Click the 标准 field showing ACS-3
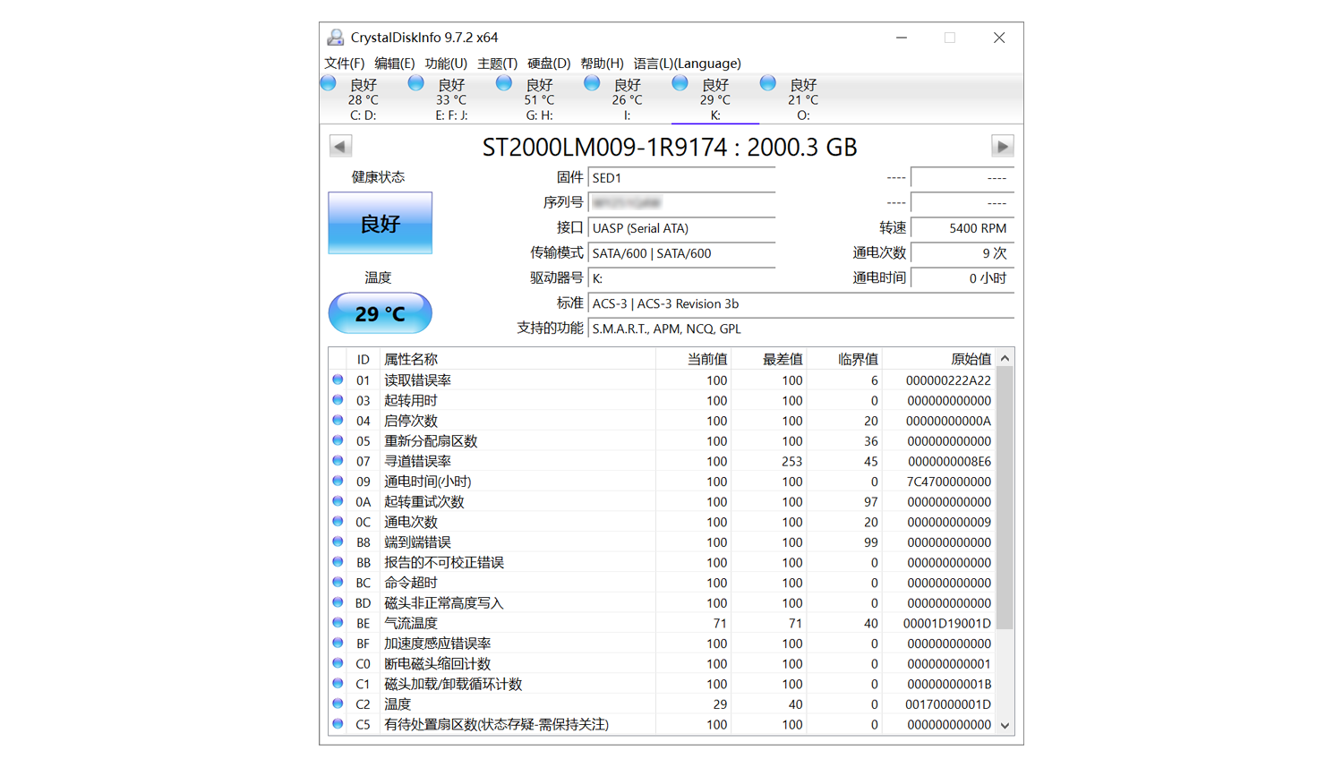This screenshot has width=1343, height=767. (x=801, y=303)
